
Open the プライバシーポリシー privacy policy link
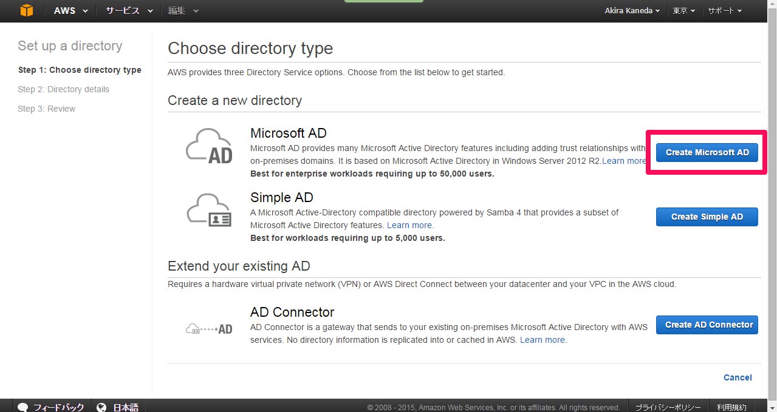pos(668,407)
